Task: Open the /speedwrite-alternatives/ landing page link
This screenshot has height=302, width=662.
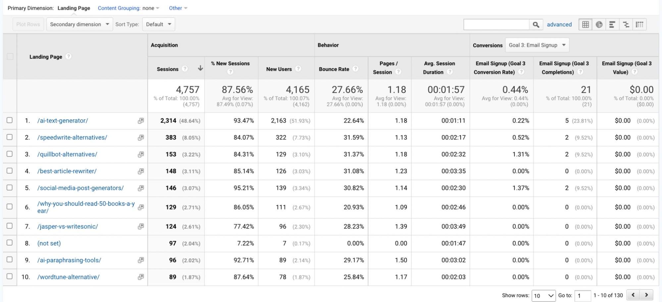Action: 72,137
